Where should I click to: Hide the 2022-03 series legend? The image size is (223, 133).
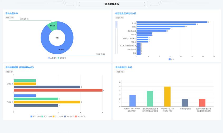tap(46, 116)
